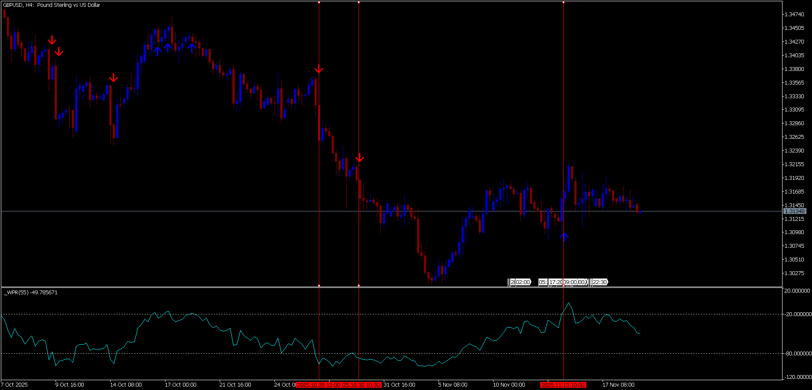812x390 pixels.
Task: Click the -80.000000 indicator level value
Action: pyautogui.click(x=797, y=354)
